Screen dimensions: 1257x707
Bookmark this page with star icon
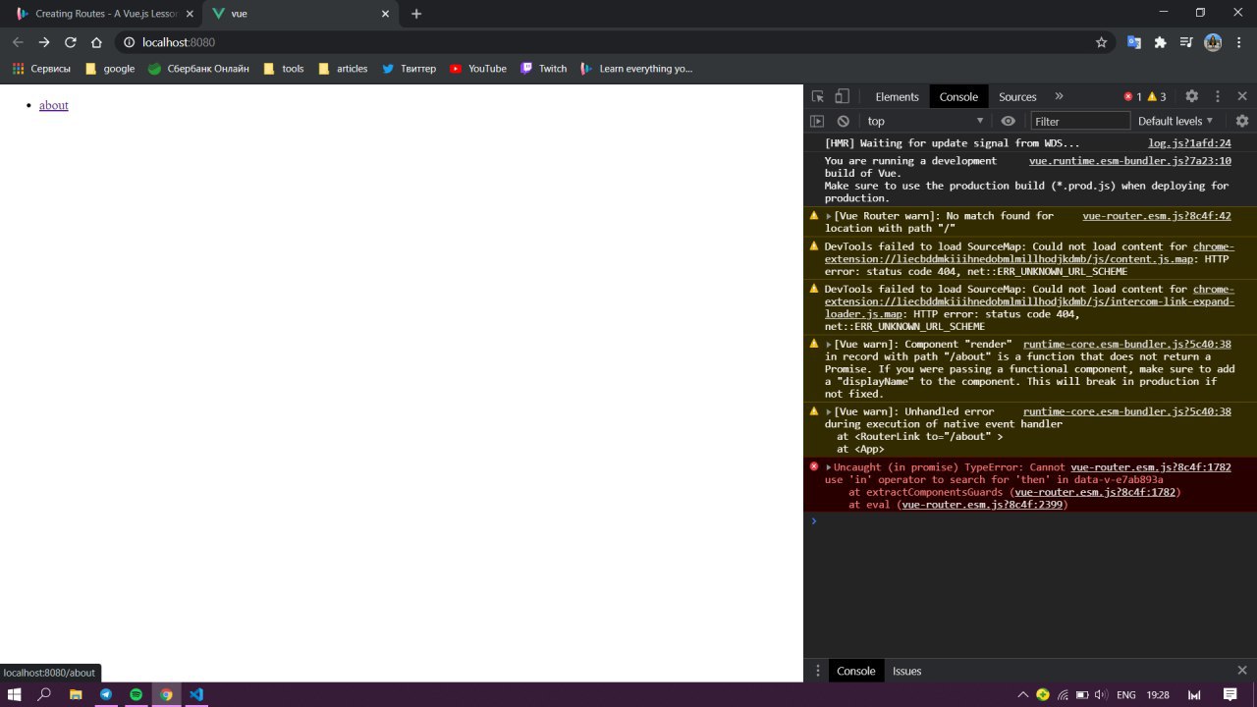click(x=1101, y=42)
